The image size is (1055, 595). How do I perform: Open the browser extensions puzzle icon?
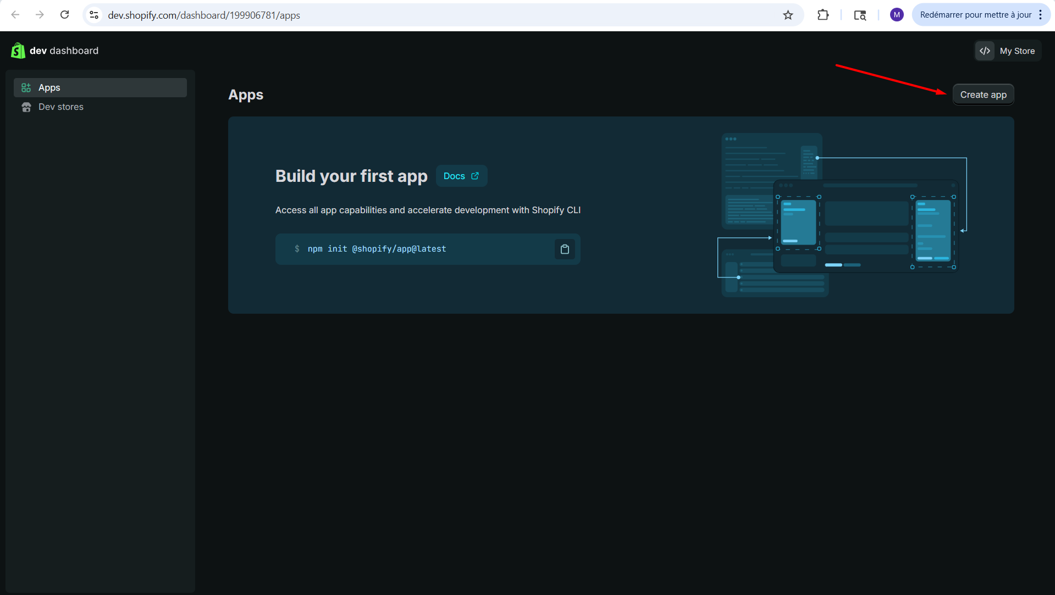[823, 15]
